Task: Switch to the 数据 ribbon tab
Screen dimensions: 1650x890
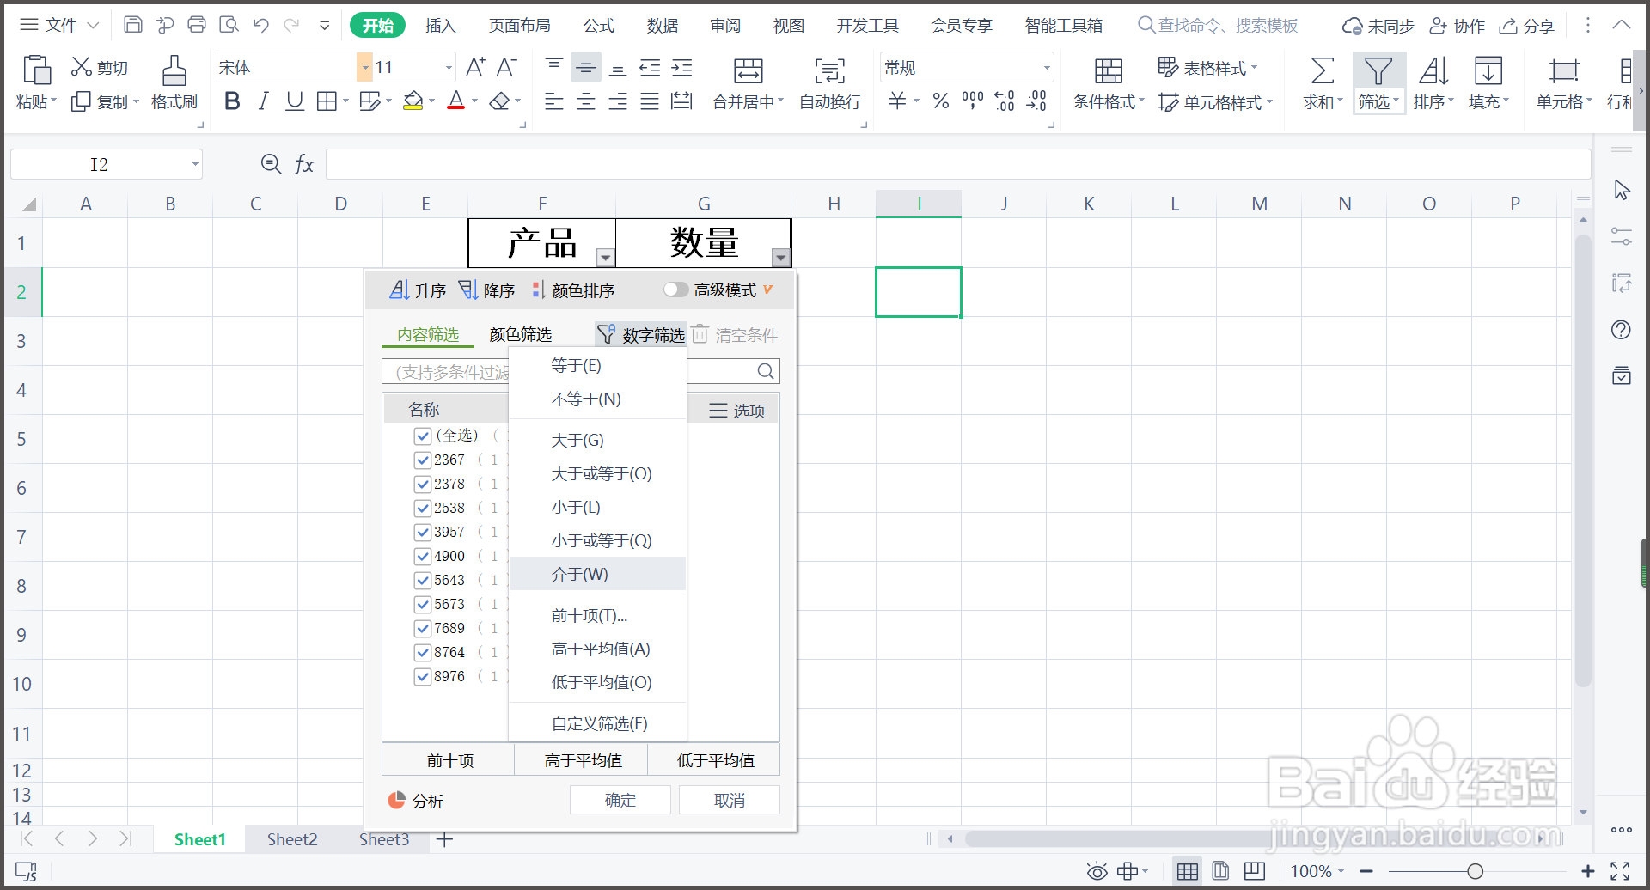Action: (662, 25)
